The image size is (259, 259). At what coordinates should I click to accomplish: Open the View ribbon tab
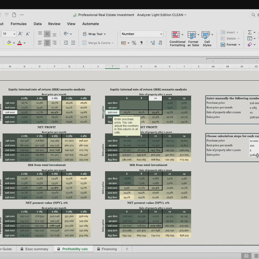click(x=71, y=24)
